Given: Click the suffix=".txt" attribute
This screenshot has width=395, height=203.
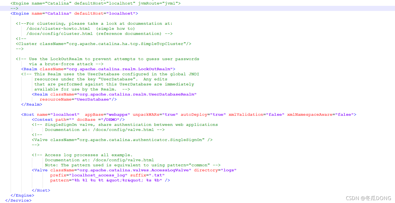Looking at the screenshot, I should click(x=147, y=175).
